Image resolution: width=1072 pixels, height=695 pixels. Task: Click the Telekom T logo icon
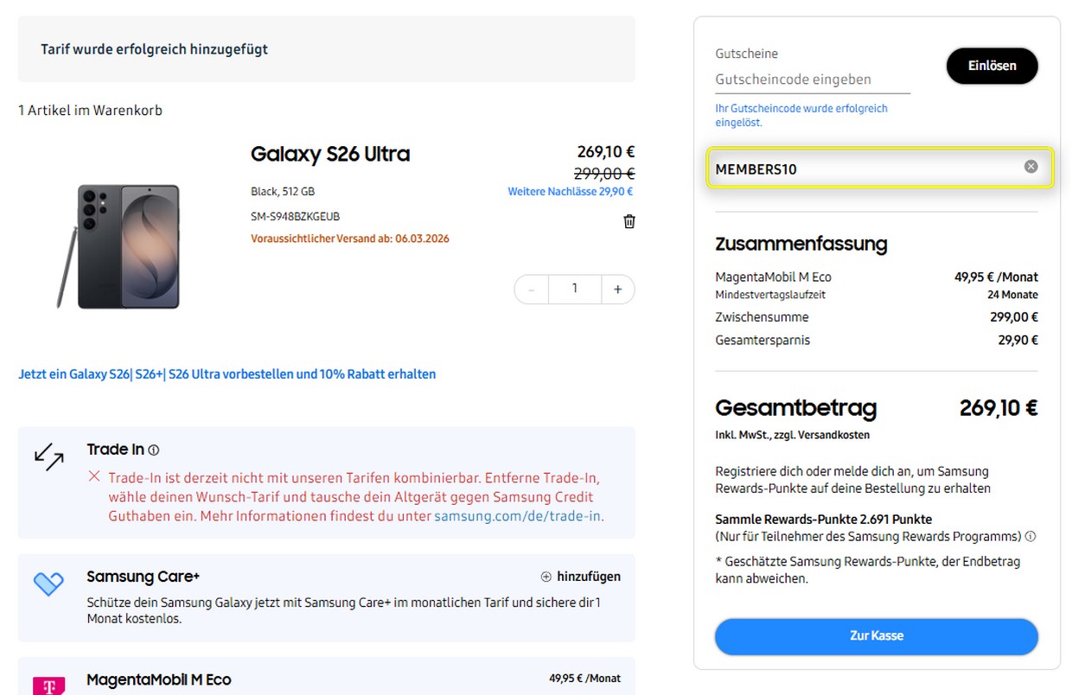50,685
